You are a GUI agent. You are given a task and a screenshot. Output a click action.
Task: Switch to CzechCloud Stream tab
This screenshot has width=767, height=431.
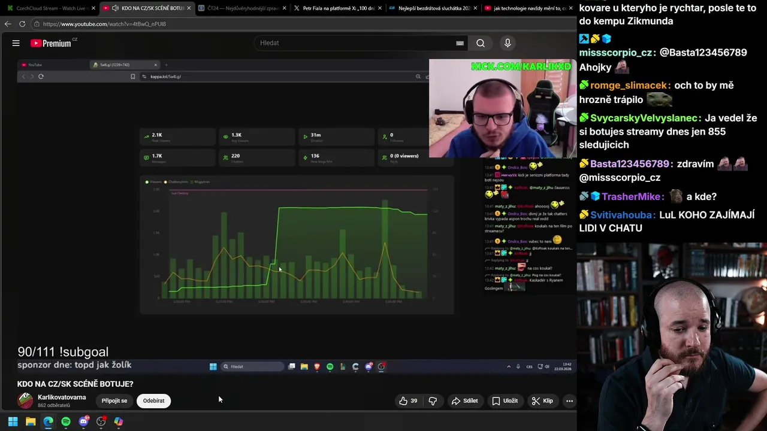pos(50,8)
